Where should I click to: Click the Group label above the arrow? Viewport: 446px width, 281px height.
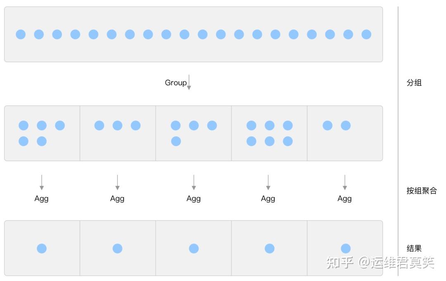[176, 83]
